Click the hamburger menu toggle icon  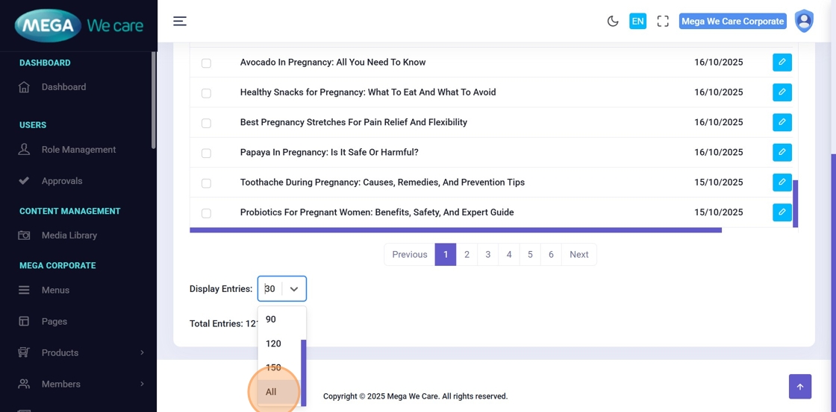[x=180, y=21]
